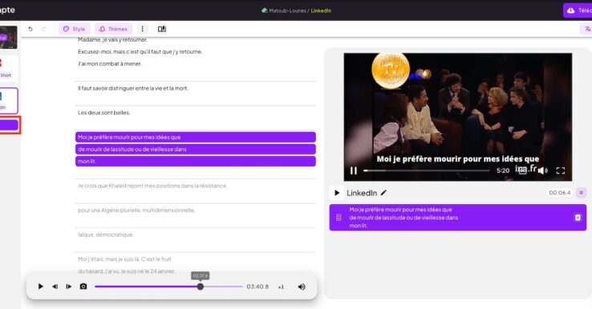Select line "Madame, je vais y retourner."
The image size is (592, 309).
click(112, 39)
